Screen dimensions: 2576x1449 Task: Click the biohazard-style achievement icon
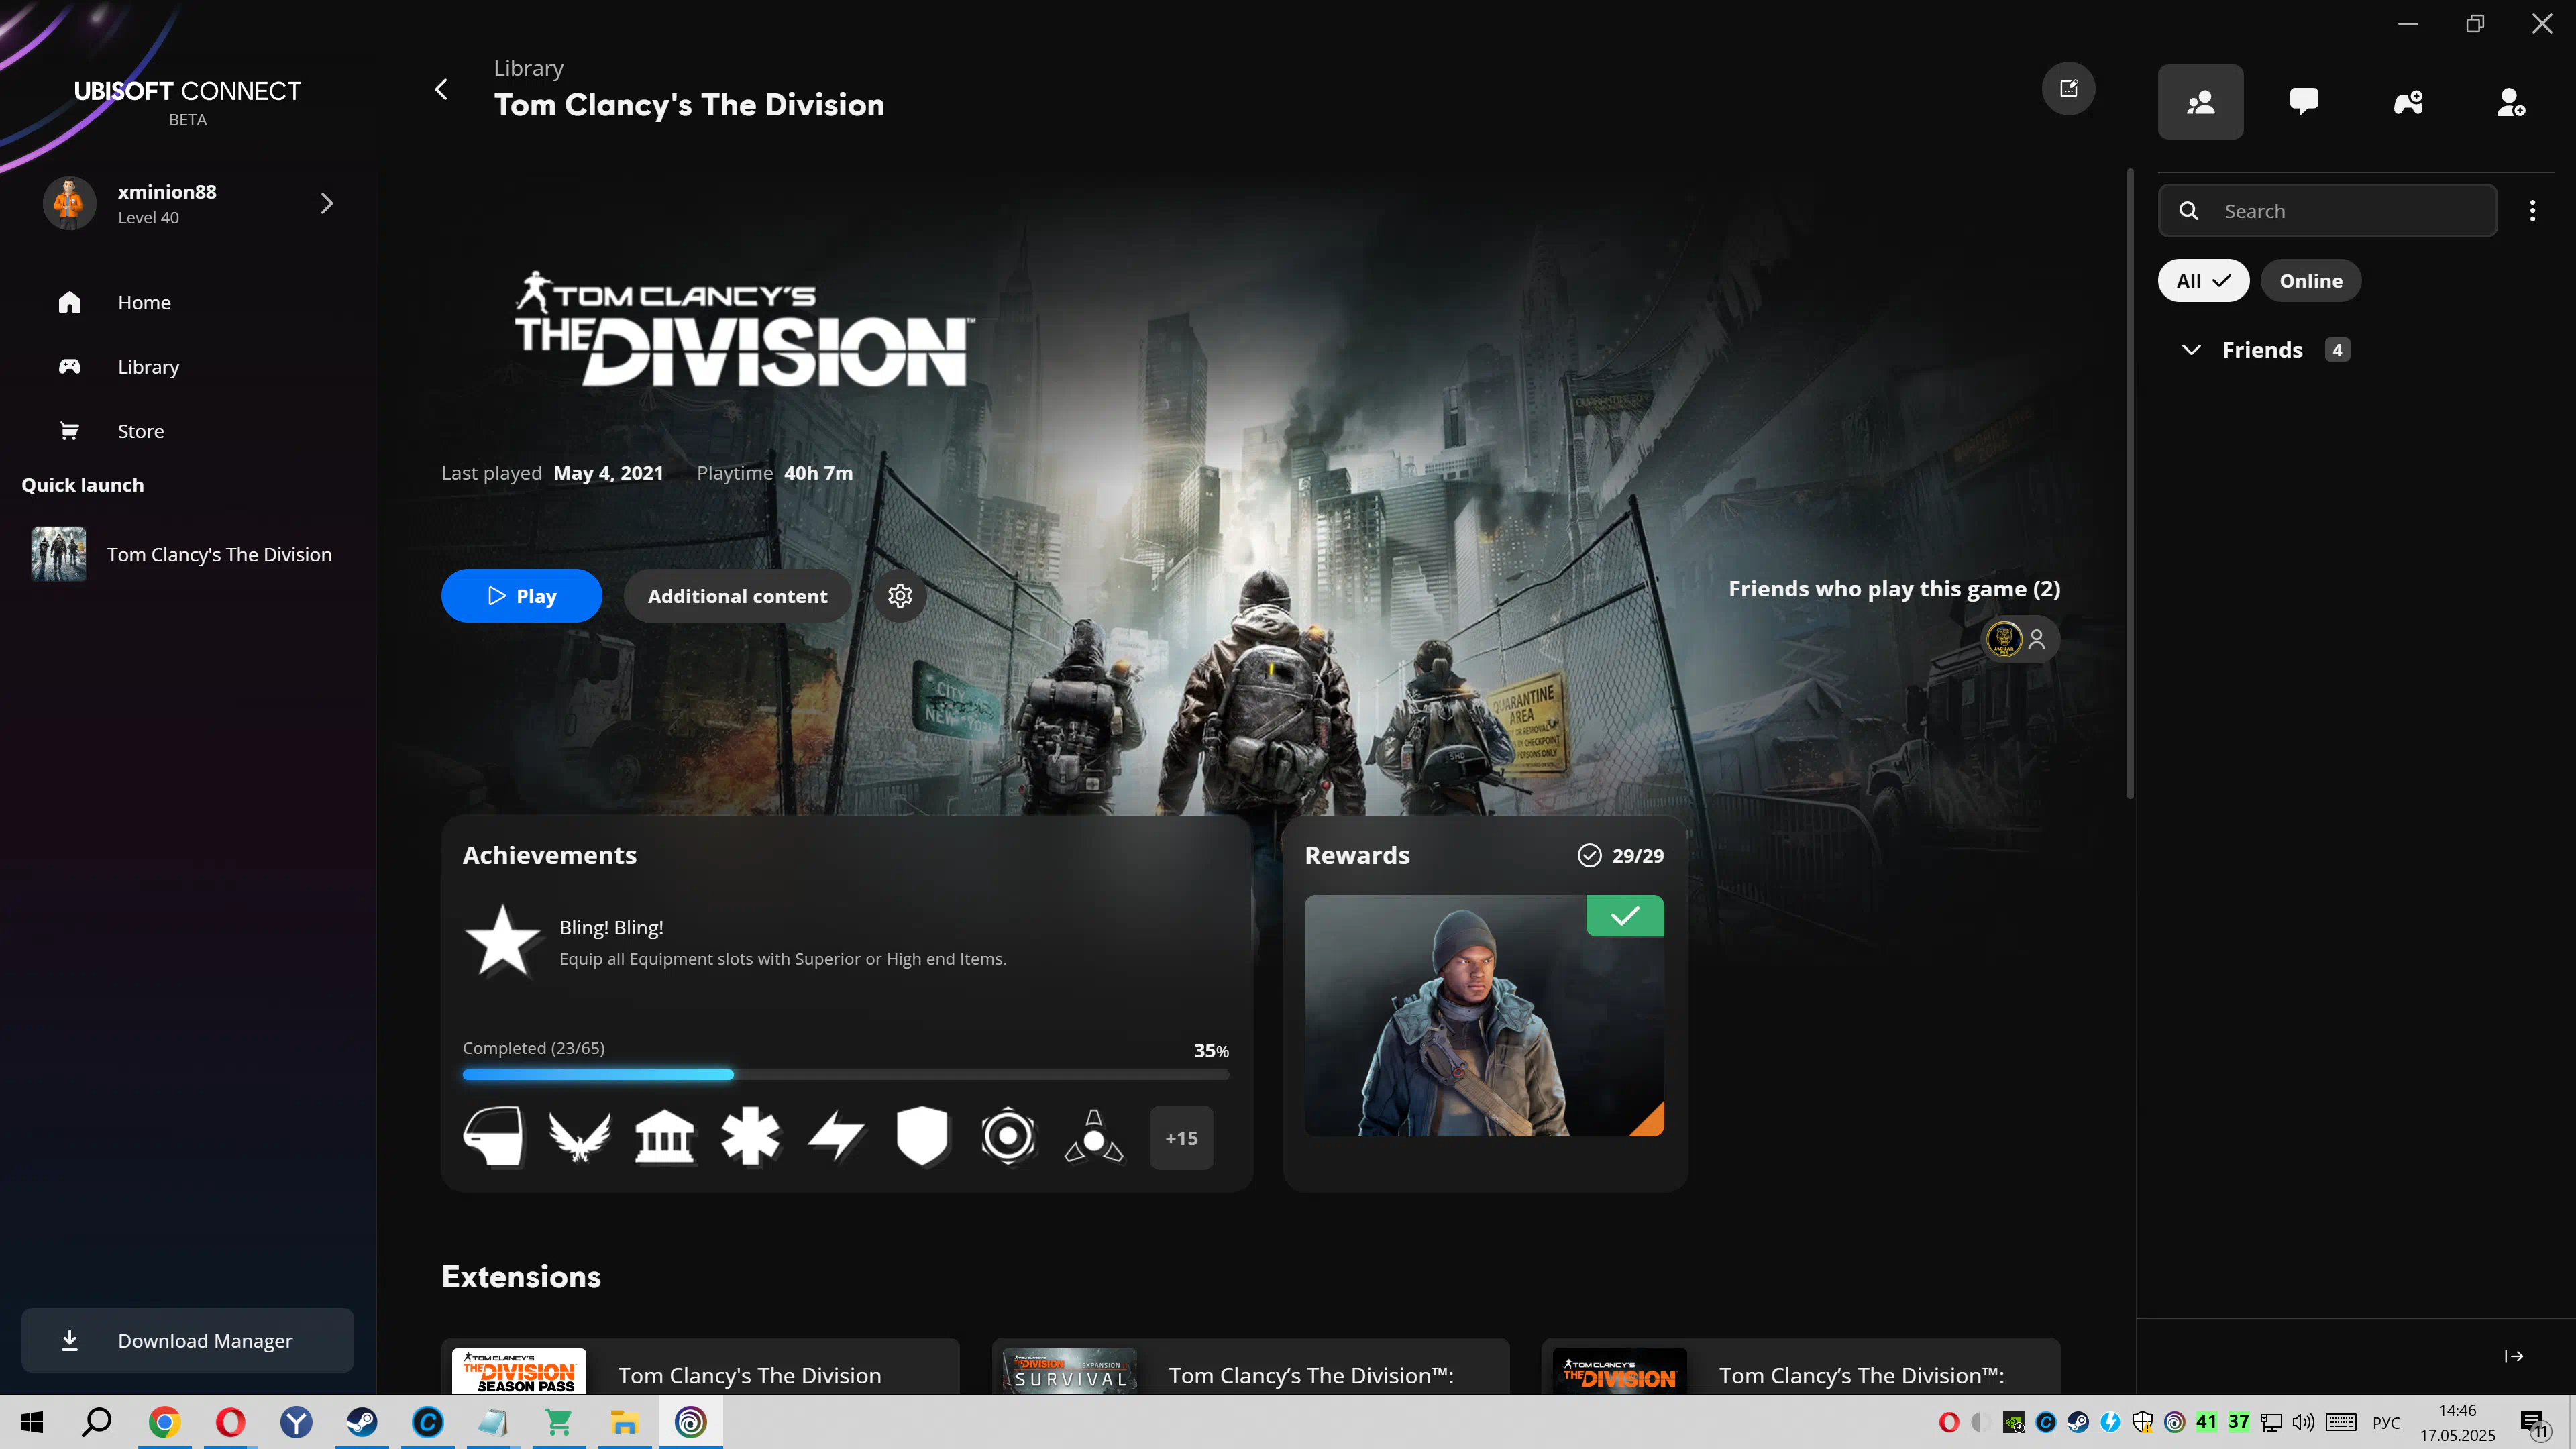1094,1137
